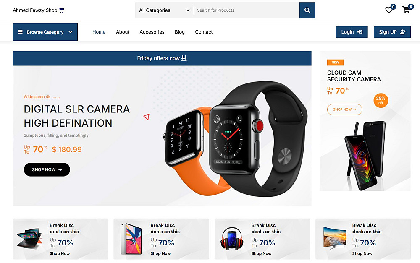Click the search magnifier button
The width and height of the screenshot is (420, 263).
(307, 10)
